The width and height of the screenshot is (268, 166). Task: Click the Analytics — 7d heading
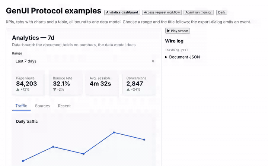pyautogui.click(x=33, y=38)
